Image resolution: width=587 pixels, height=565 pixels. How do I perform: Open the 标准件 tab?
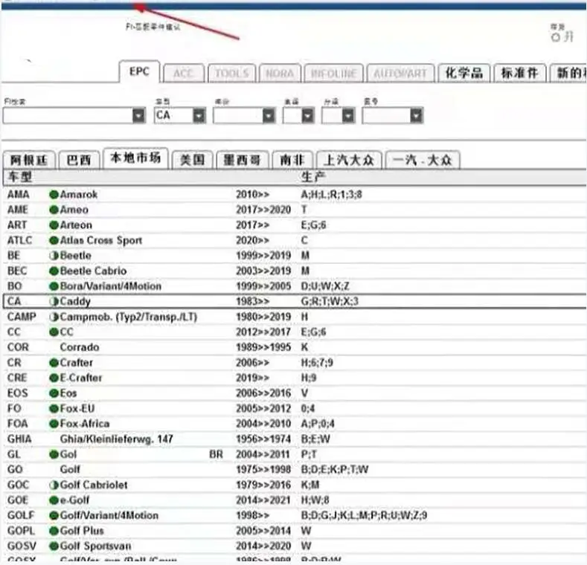point(519,73)
